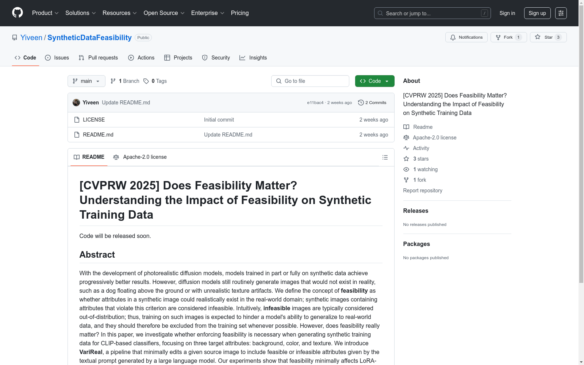This screenshot has width=584, height=365.
Task: Open the Pricing page
Action: pos(240,13)
